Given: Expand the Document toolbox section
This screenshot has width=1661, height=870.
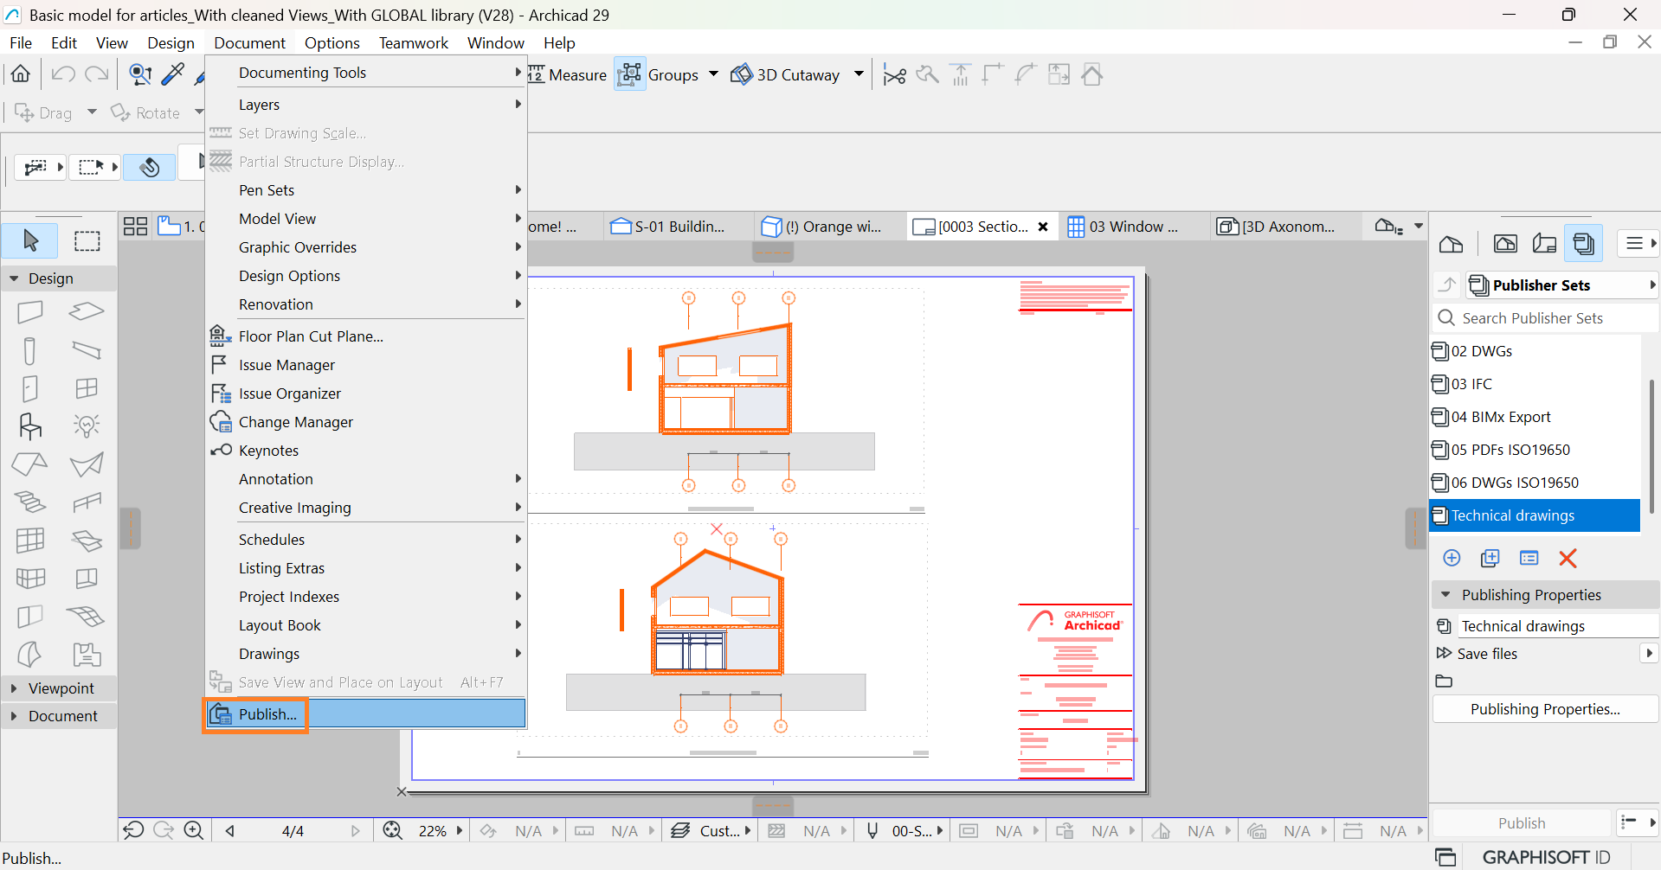Looking at the screenshot, I should click(14, 716).
